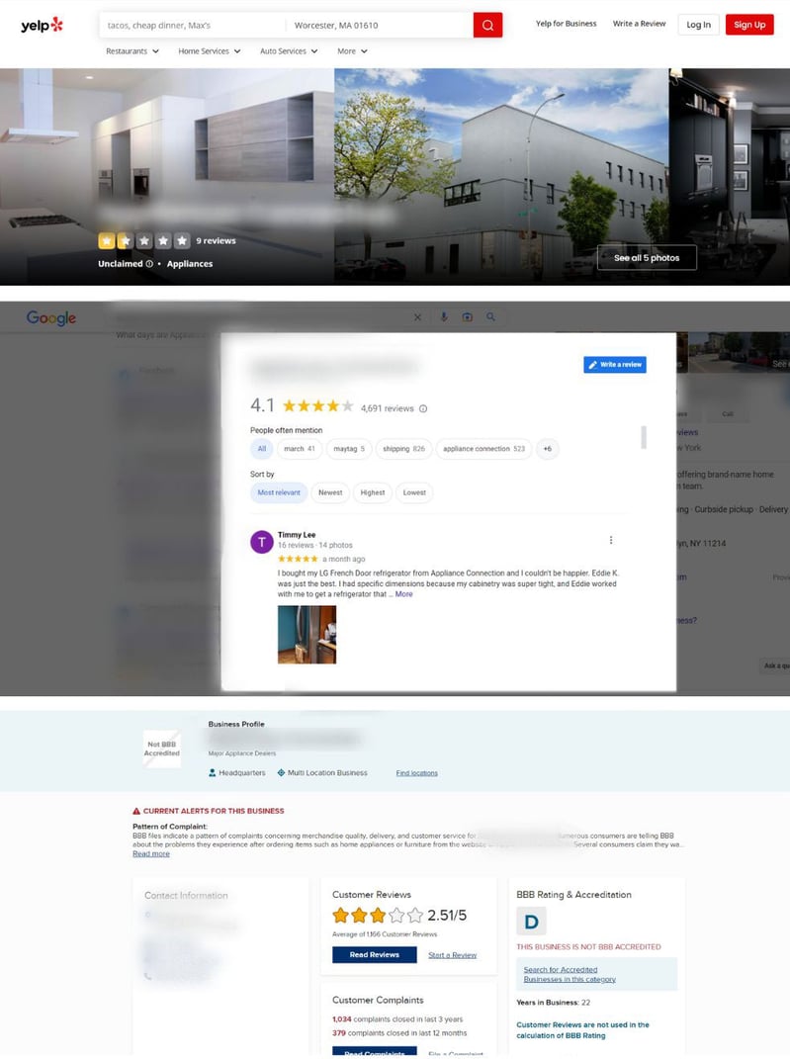Clear the Google search box with X

pyautogui.click(x=417, y=316)
